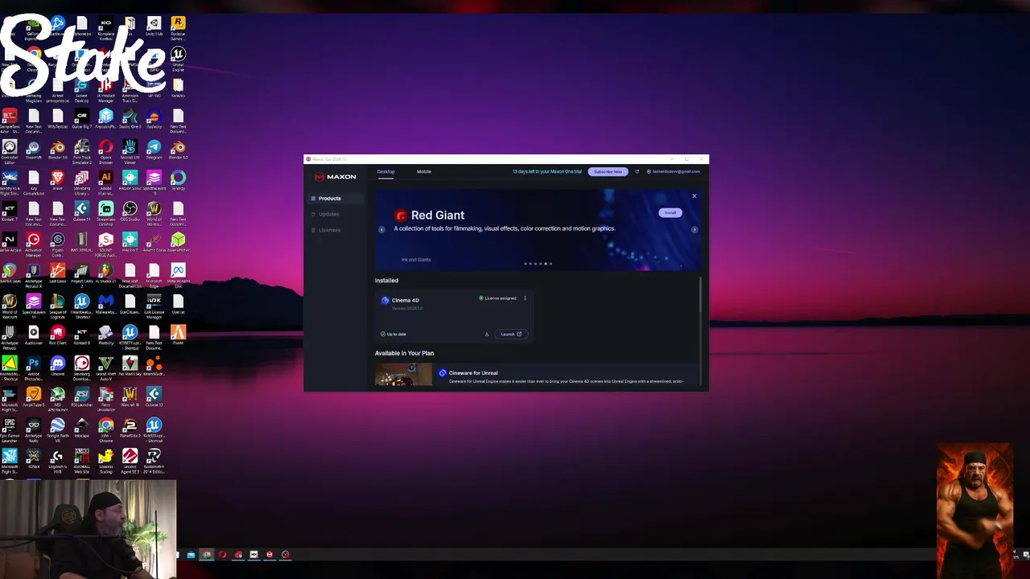Open the Audacity desktop icon

pyautogui.click(x=154, y=120)
